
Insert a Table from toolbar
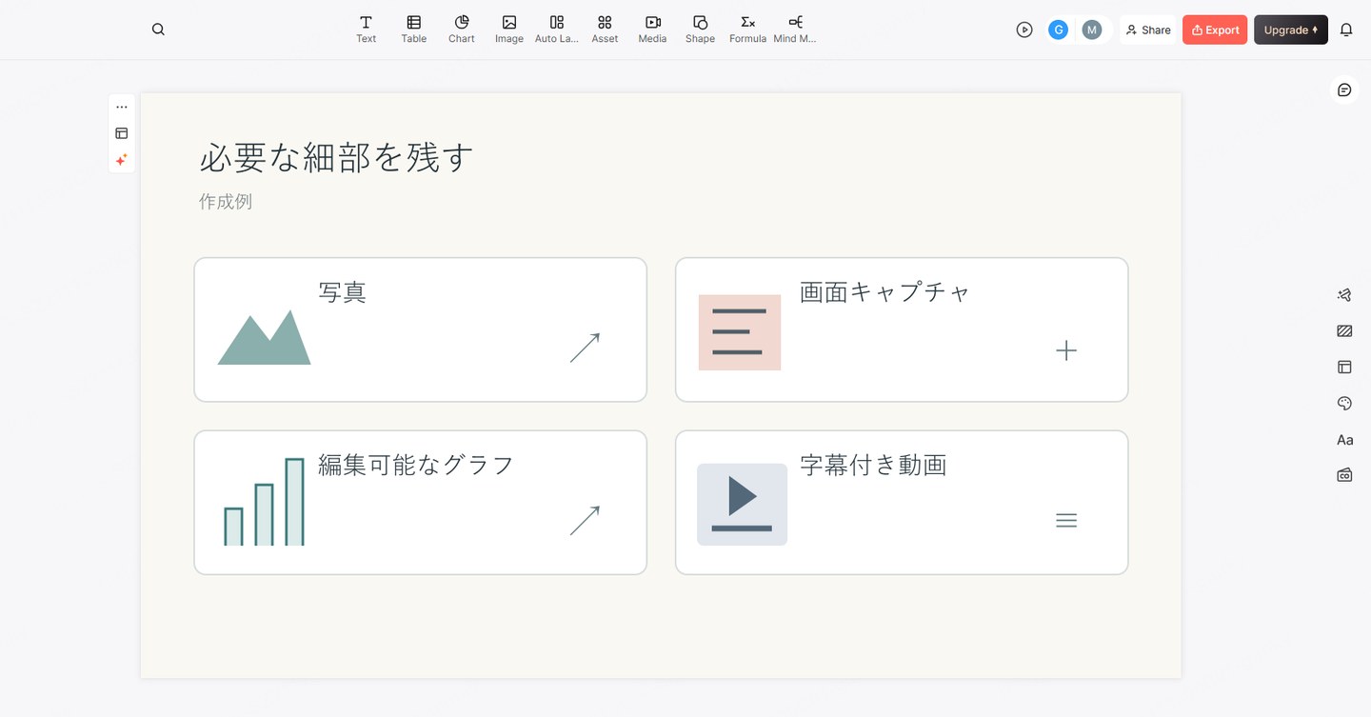(x=413, y=30)
